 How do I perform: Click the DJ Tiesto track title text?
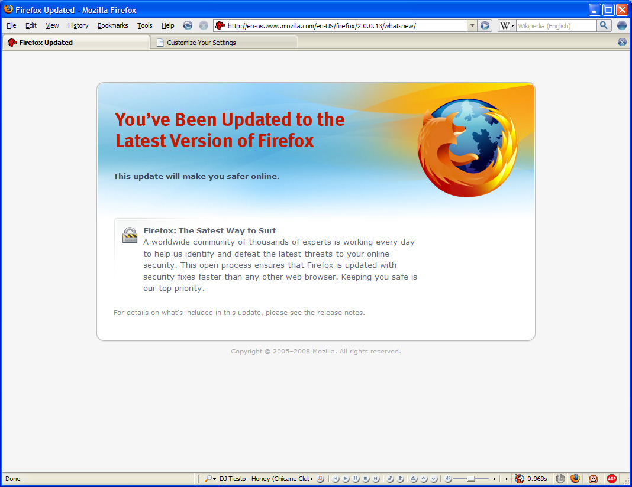[265, 479]
